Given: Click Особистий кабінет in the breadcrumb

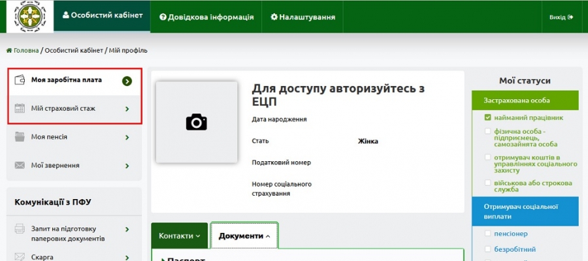Looking at the screenshot, I should [x=74, y=50].
